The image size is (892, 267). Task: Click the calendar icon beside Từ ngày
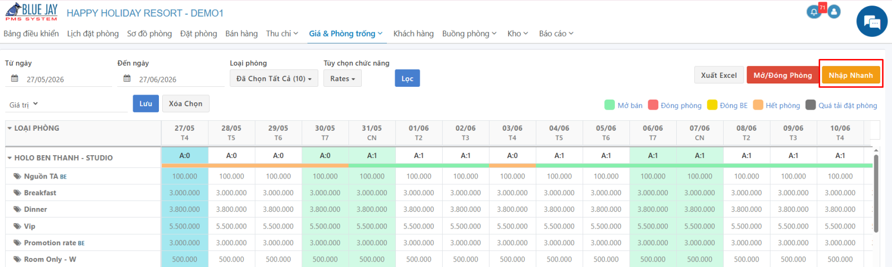click(x=15, y=79)
